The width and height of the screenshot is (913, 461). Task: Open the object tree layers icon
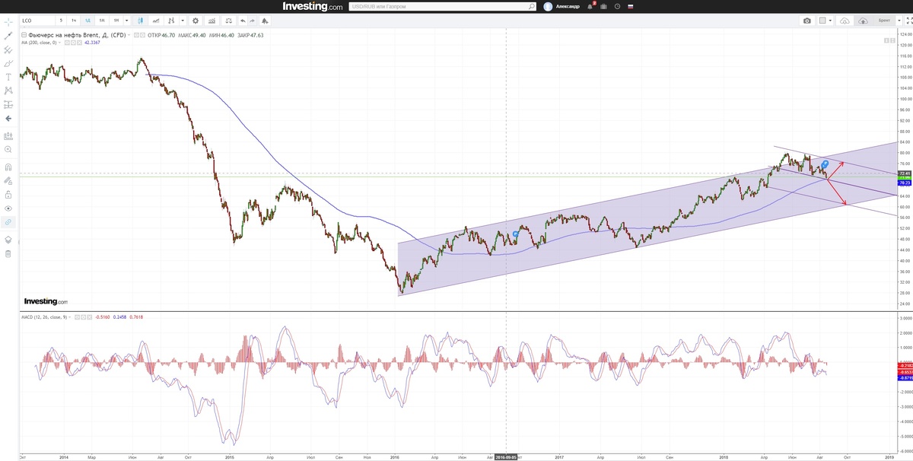click(x=8, y=239)
